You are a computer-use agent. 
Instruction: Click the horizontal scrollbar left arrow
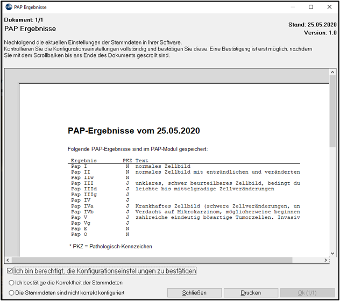(x=8, y=260)
